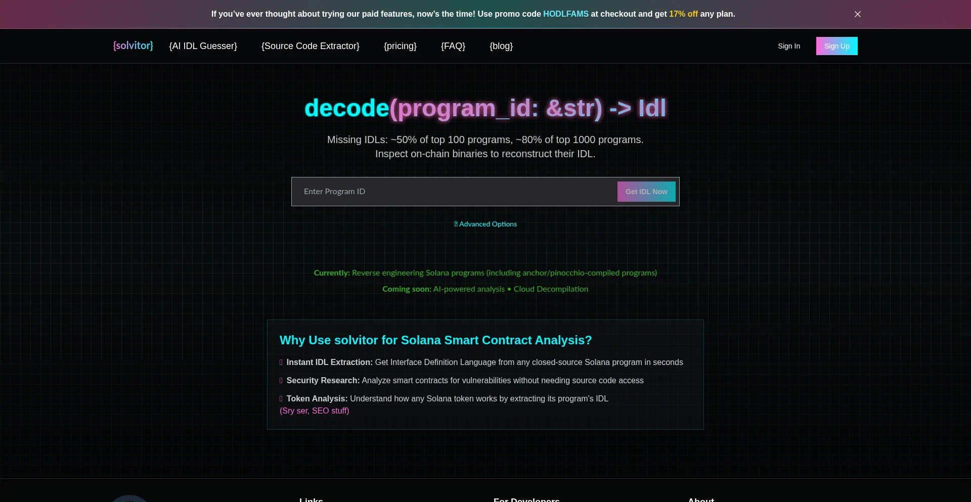Click the "(Sry ser, SEO stuff)" note
The width and height of the screenshot is (971, 502).
click(314, 411)
